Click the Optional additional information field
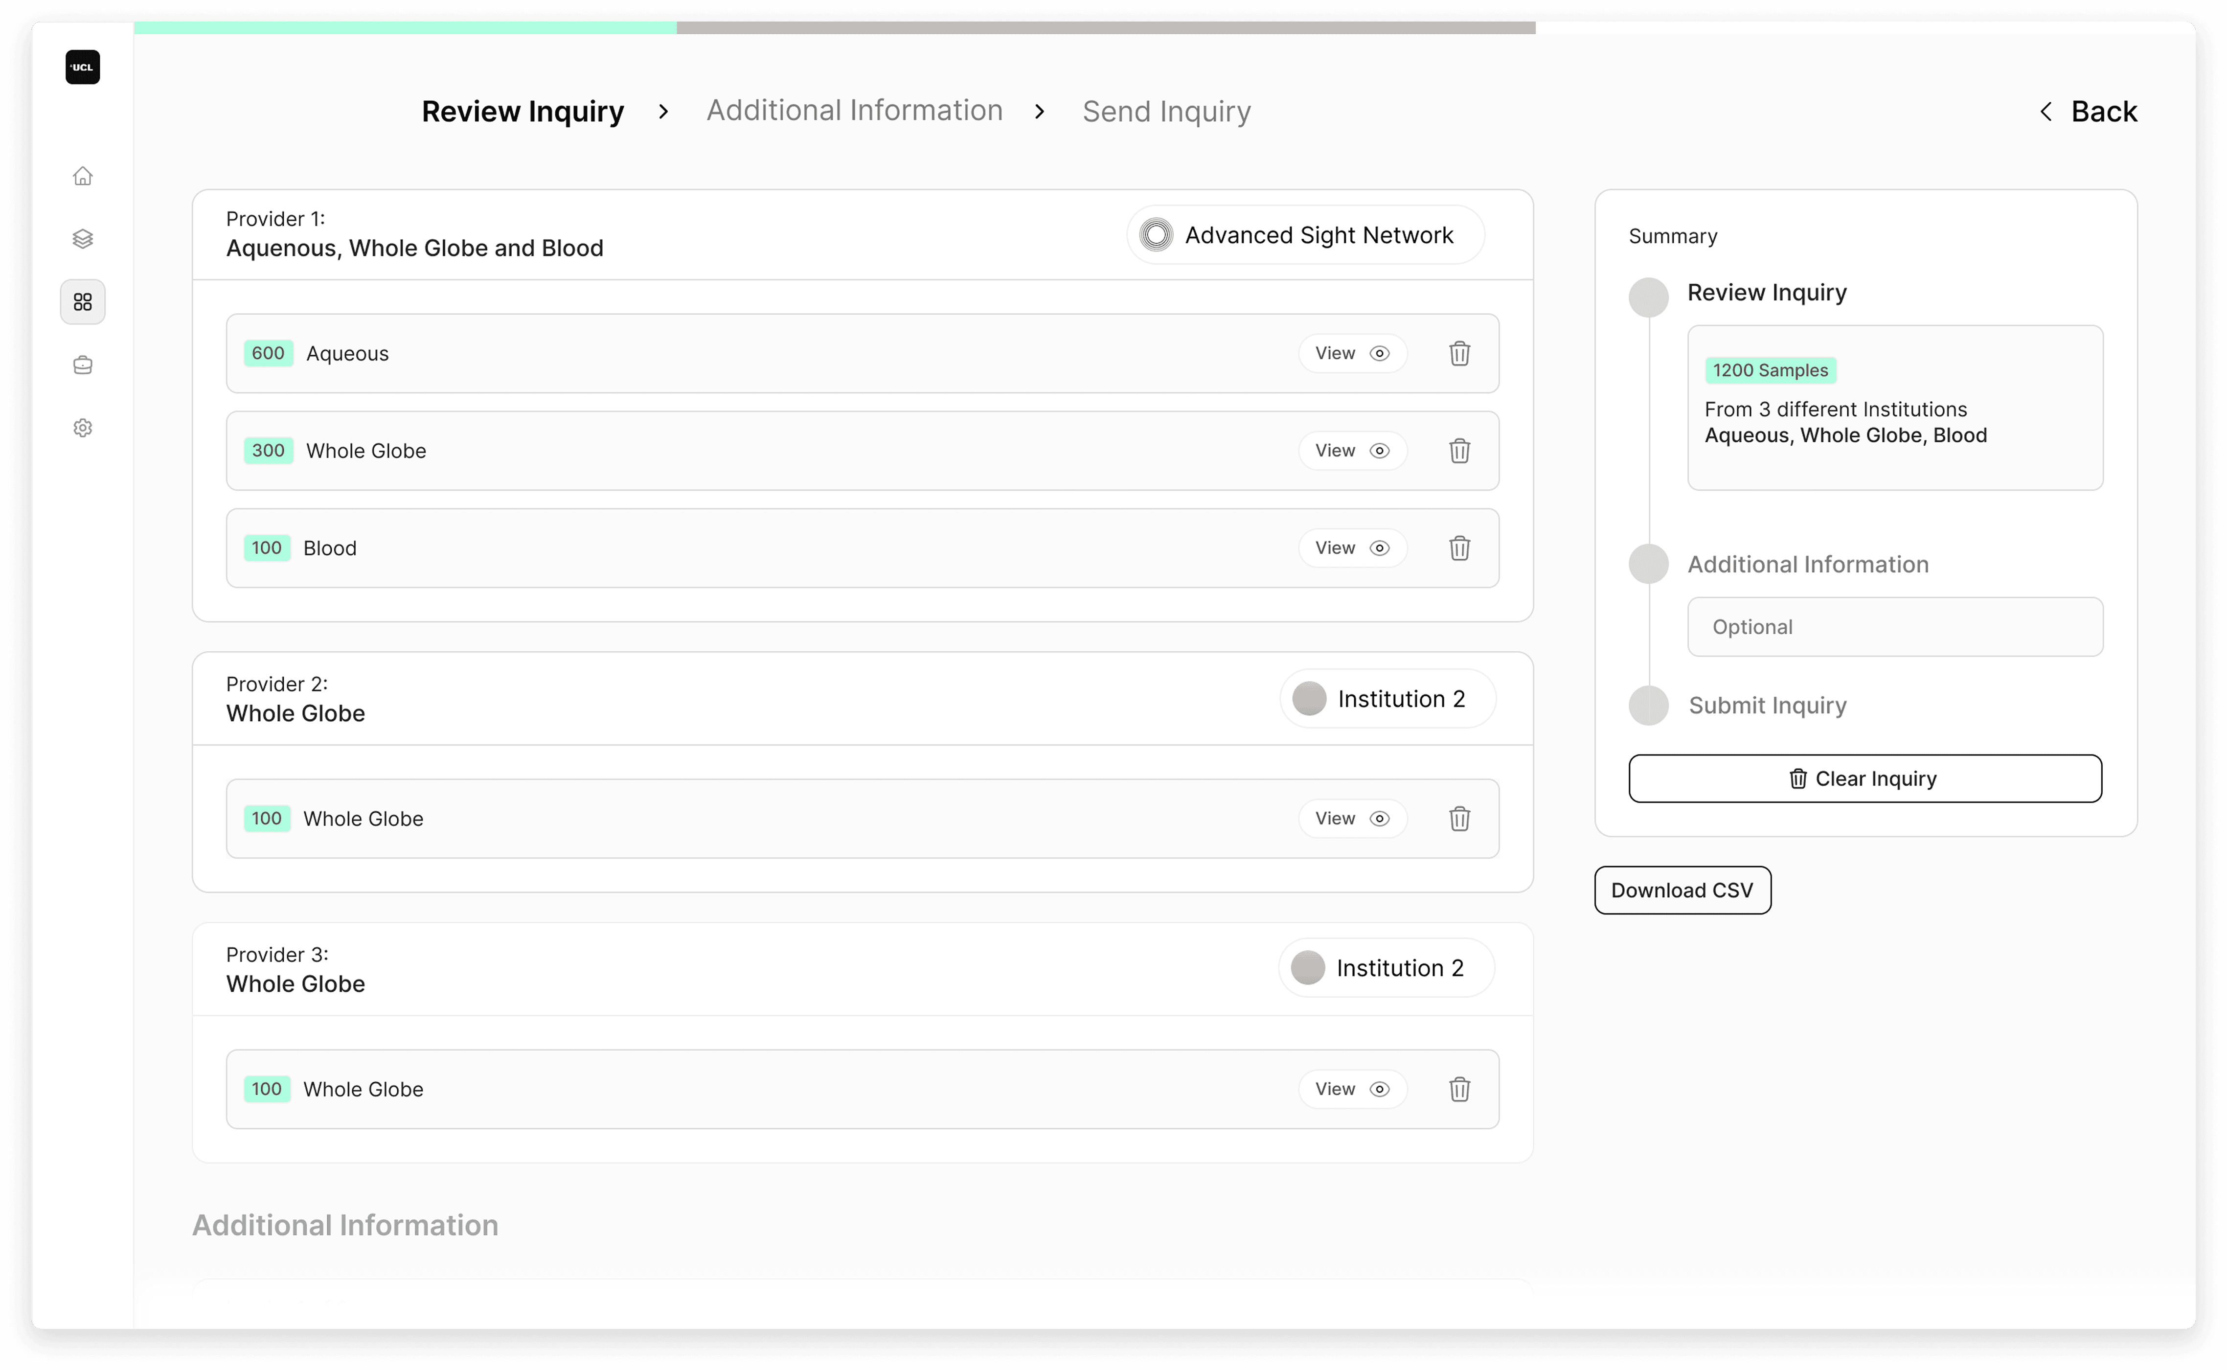This screenshot has height=1370, width=2227. click(1894, 627)
